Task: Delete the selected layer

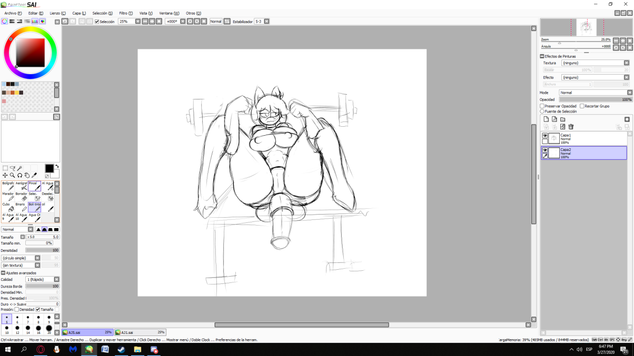Action: pyautogui.click(x=571, y=127)
